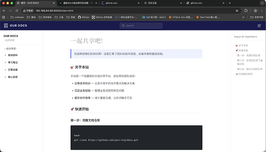266x152 pixels.
Task: Click the edit page pencil icon
Action: point(259,25)
